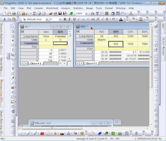This screenshot has width=166, height=141.
Task: Select the Zoom In tool
Action: 13,31
